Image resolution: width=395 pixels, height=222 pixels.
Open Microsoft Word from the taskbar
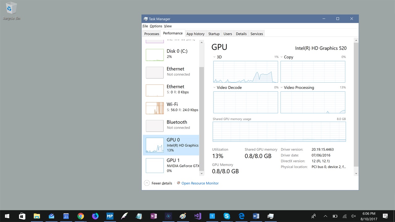point(256,216)
